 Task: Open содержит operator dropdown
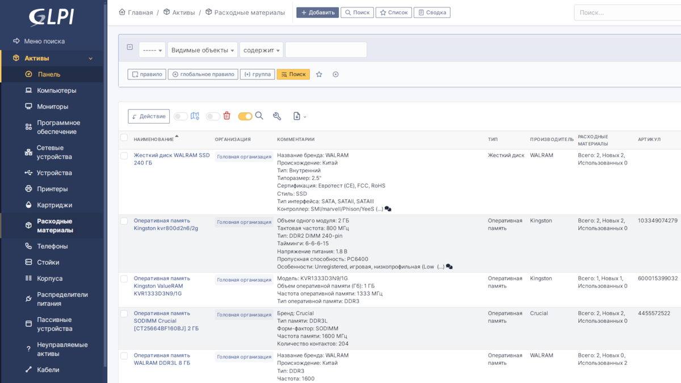pos(262,50)
